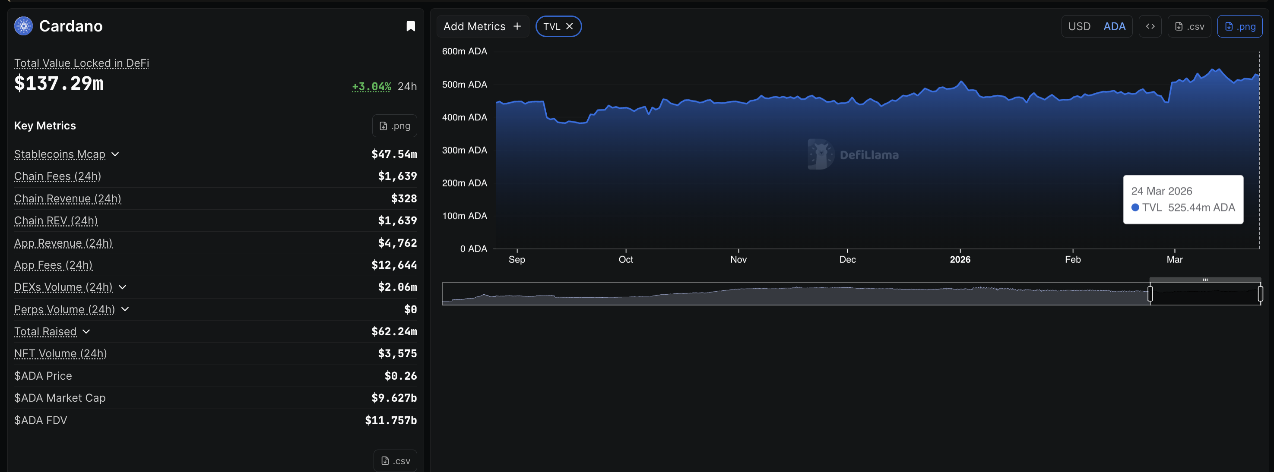Click the Total Value Locked in DeFi label
Screen dimensions: 1274x472
(x=82, y=63)
